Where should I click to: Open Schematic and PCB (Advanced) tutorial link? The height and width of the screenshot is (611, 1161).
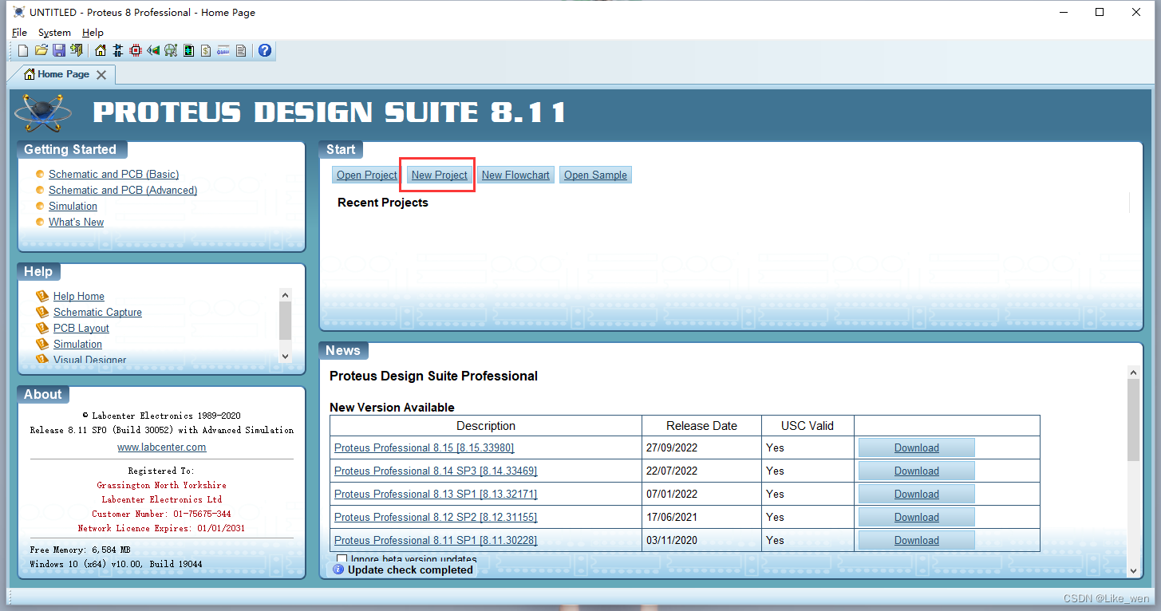123,190
